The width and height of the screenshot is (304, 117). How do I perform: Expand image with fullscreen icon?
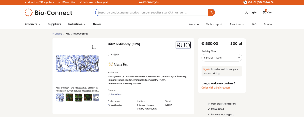94,47
